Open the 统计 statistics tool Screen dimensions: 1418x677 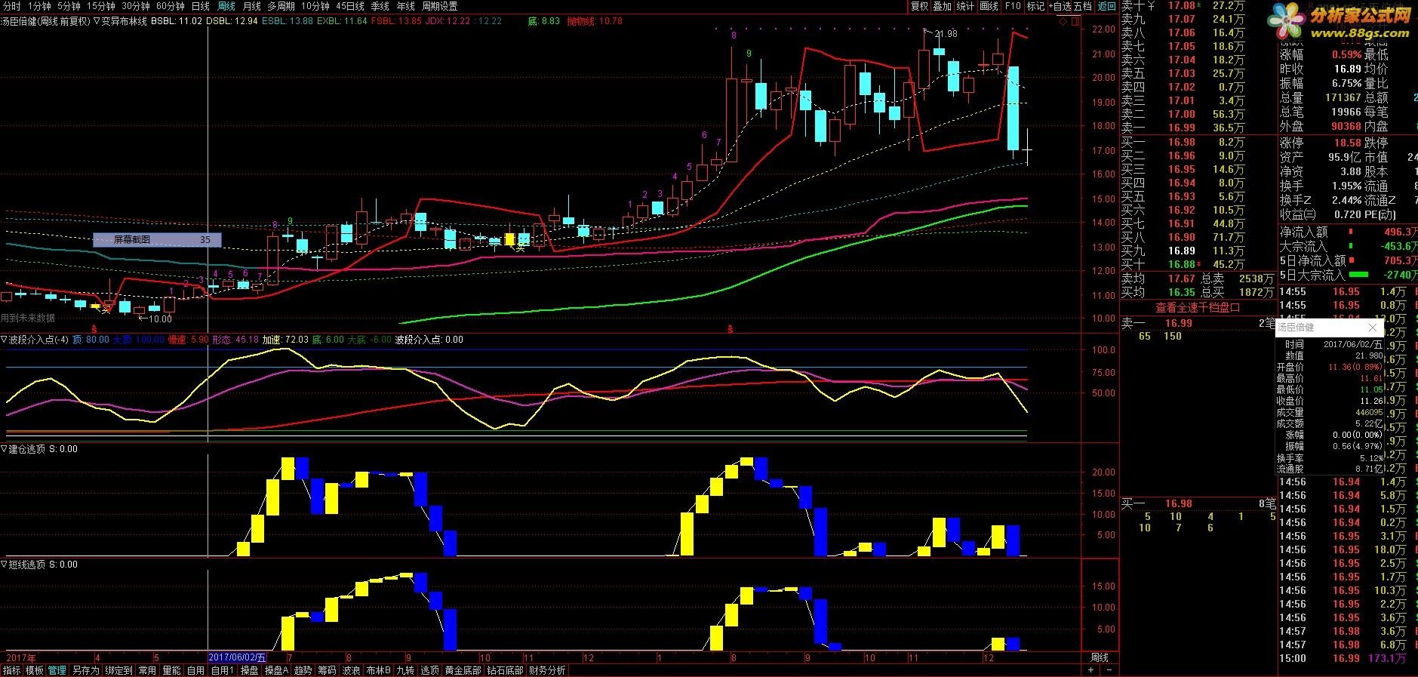click(x=965, y=6)
